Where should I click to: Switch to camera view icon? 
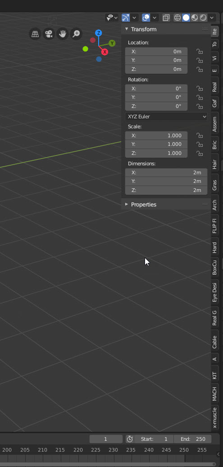coord(49,34)
